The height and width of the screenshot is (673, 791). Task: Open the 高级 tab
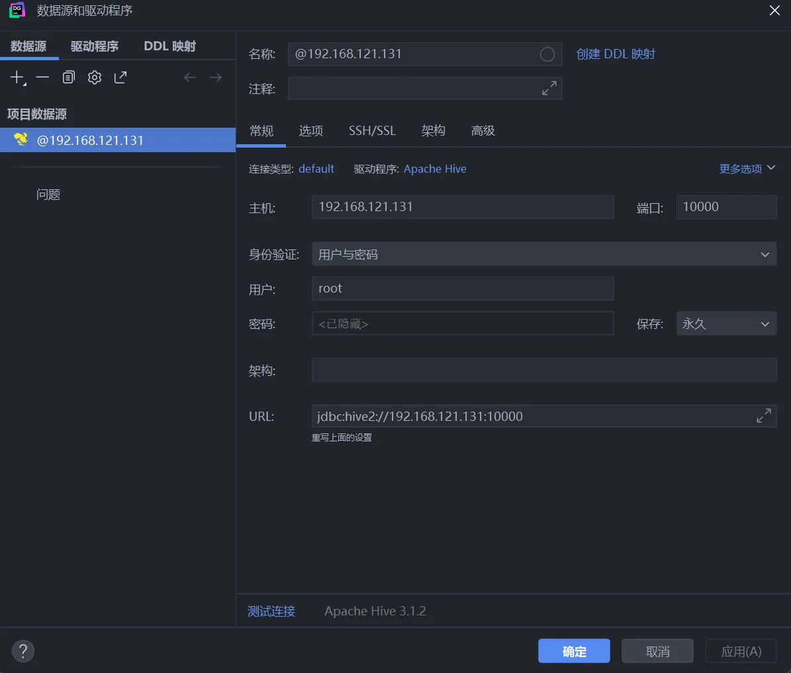483,130
